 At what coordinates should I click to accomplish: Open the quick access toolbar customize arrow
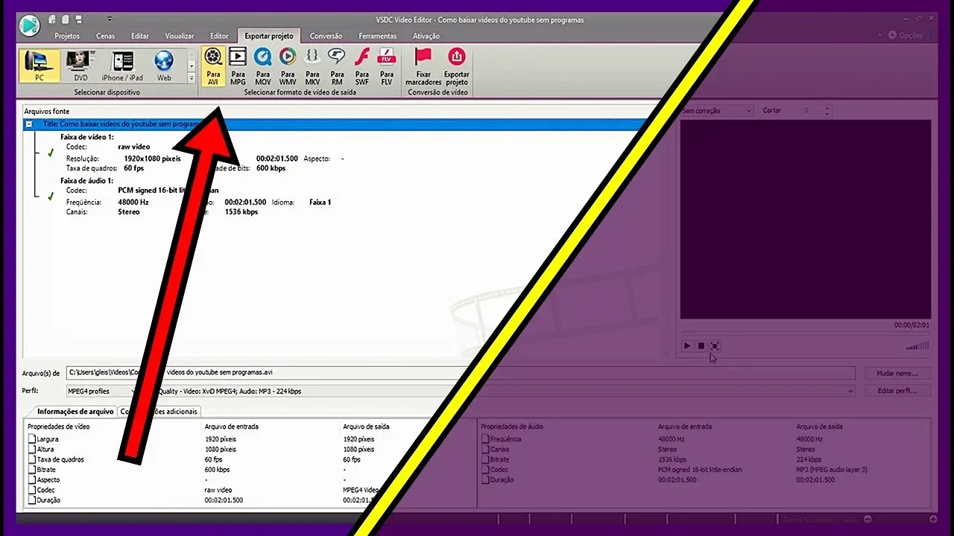click(x=110, y=19)
